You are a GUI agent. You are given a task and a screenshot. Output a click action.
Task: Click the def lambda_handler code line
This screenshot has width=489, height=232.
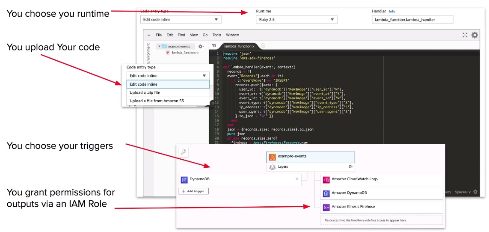tap(259, 67)
